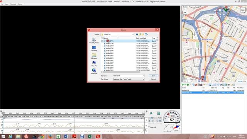Expand the Files of type dropdown
This screenshot has width=247, height=139.
(143, 79)
